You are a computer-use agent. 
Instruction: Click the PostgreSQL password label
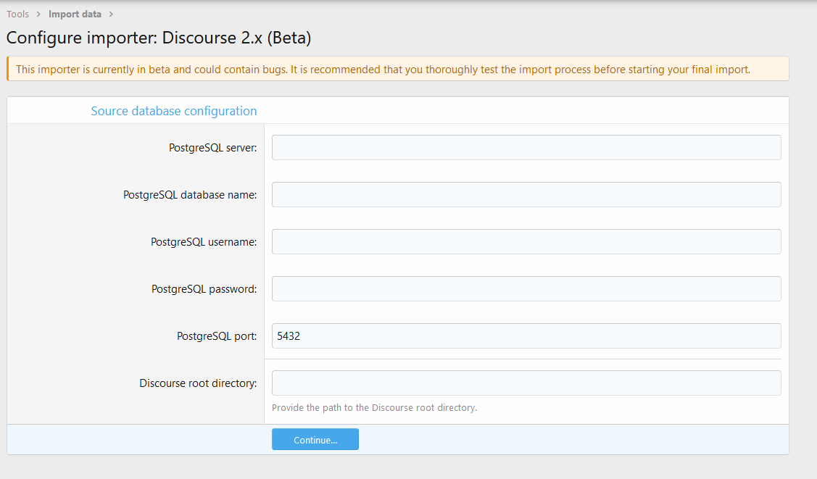[204, 289]
